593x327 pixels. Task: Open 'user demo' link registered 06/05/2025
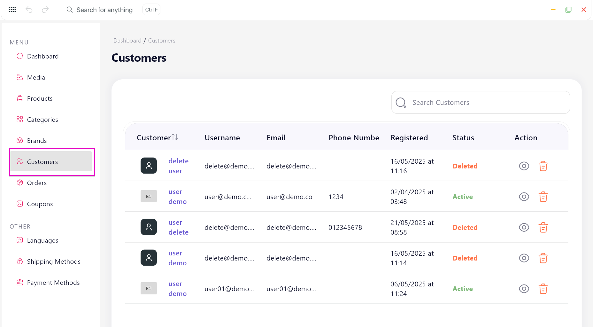click(177, 289)
